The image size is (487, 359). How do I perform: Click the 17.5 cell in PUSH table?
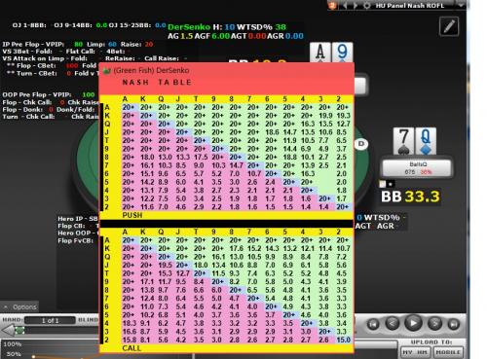(x=201, y=158)
